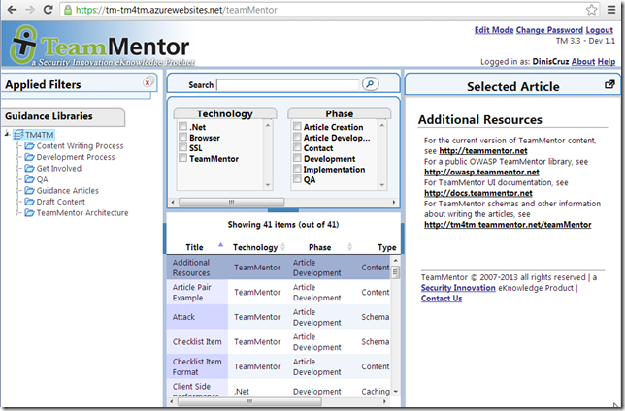Open the Guidance Articles tree node
Image resolution: width=625 pixels, height=411 pixels.
(67, 191)
